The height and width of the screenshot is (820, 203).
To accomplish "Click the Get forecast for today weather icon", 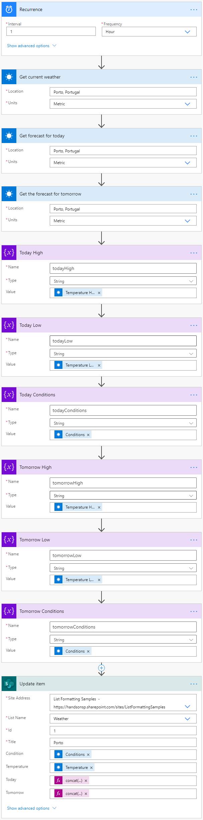I will coord(9,136).
